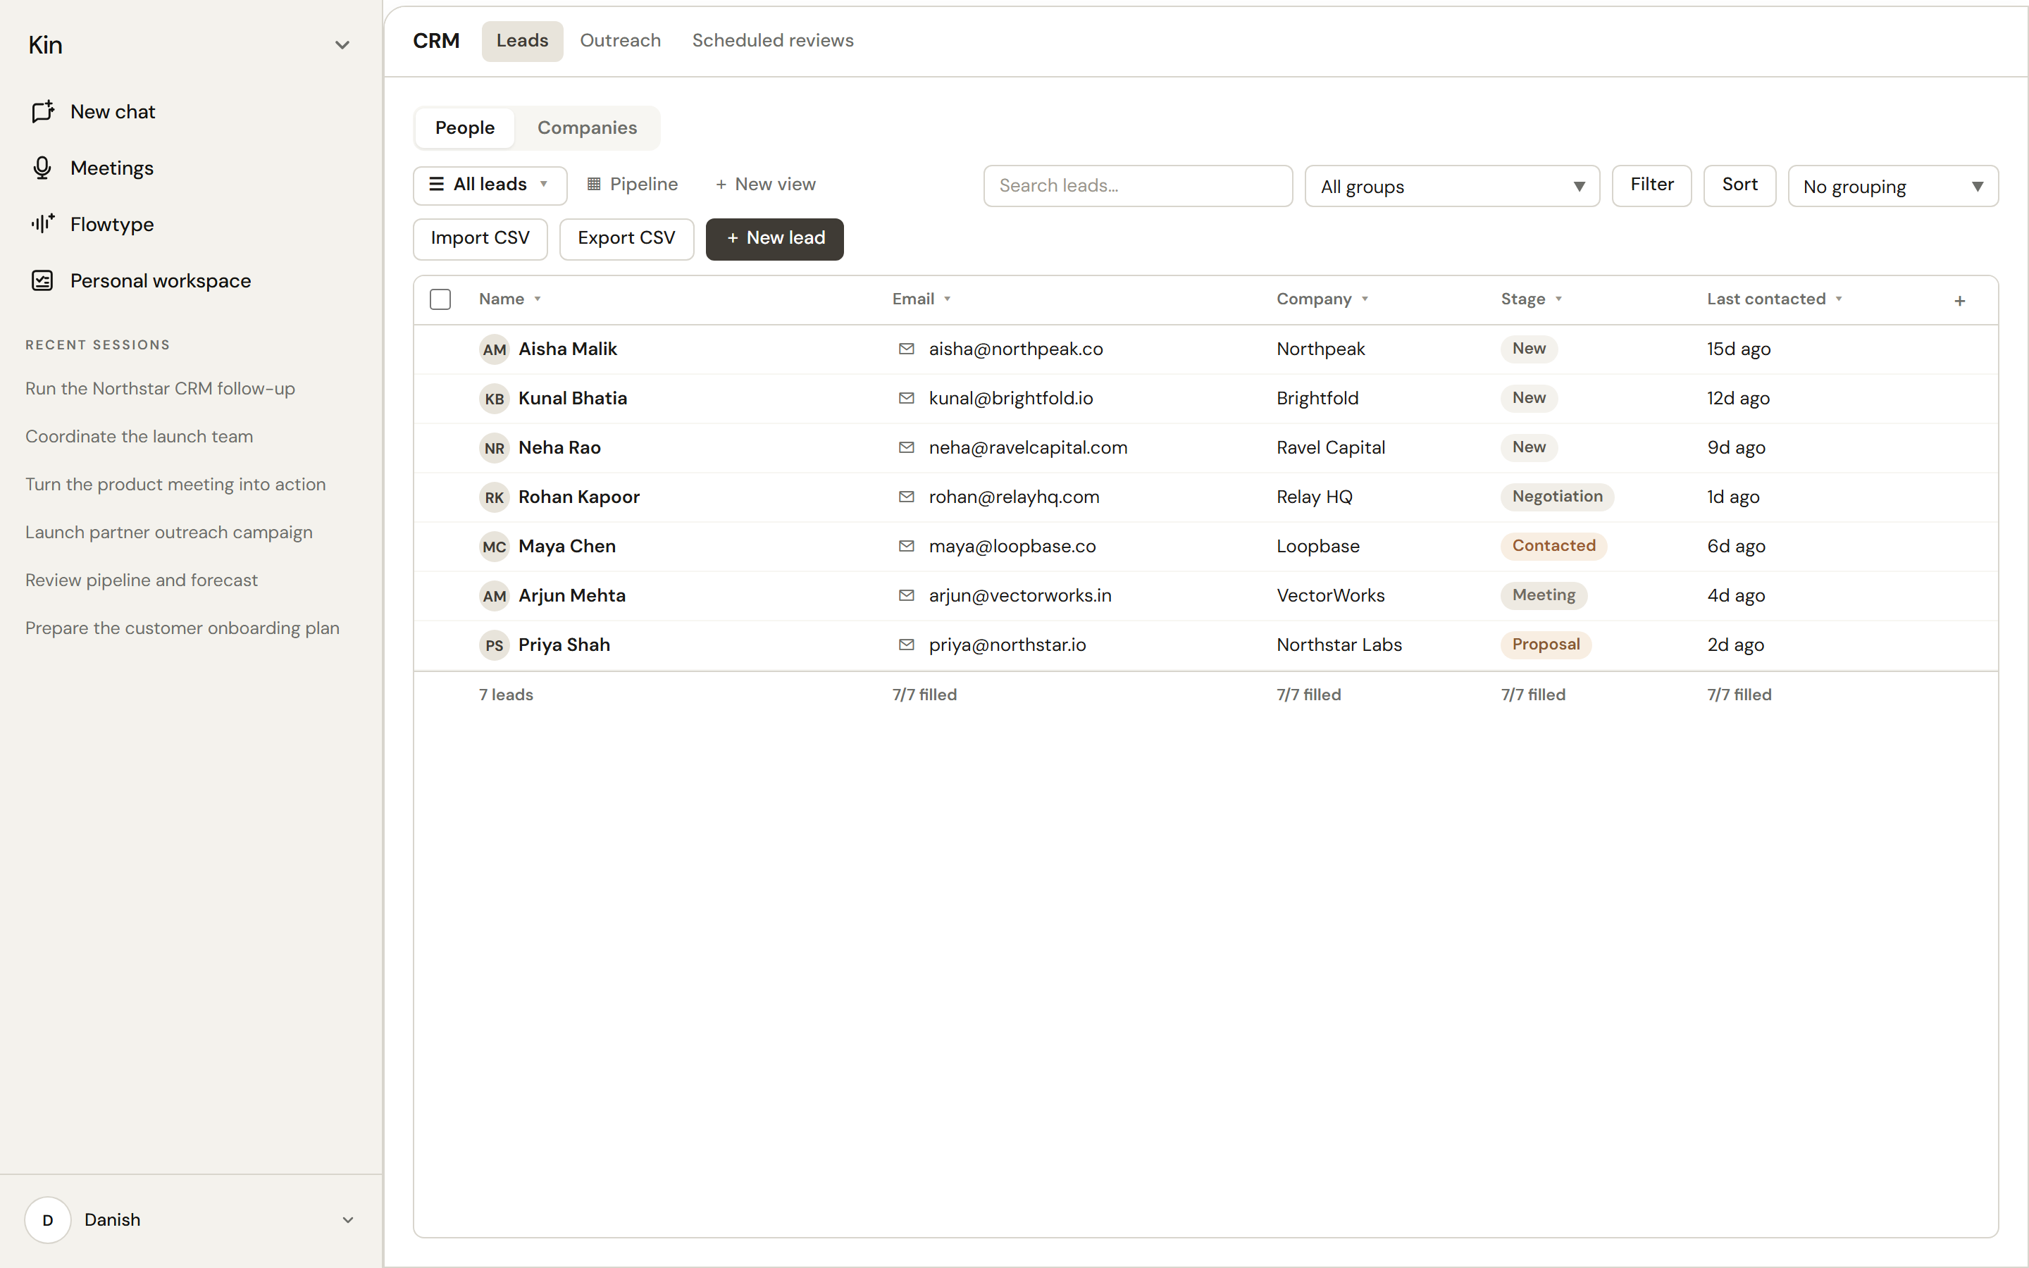Click the Export CSV button

[626, 239]
